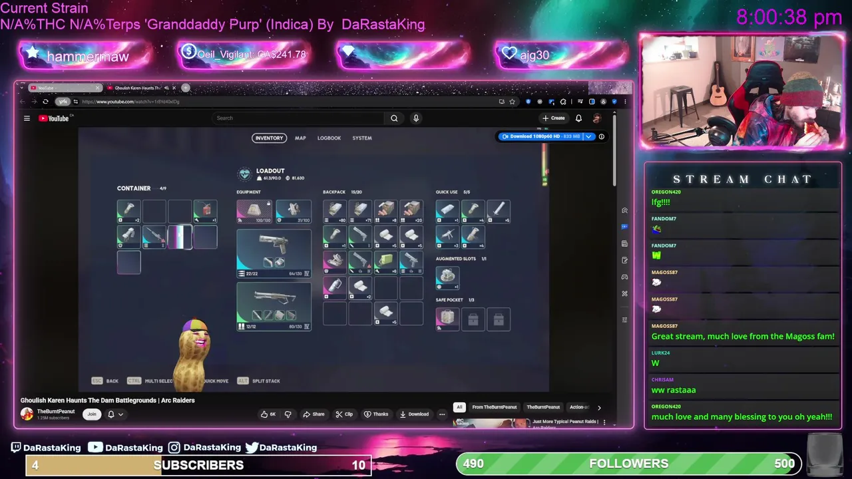The image size is (852, 479).
Task: Click the Clip button under the video
Action: tap(344, 414)
